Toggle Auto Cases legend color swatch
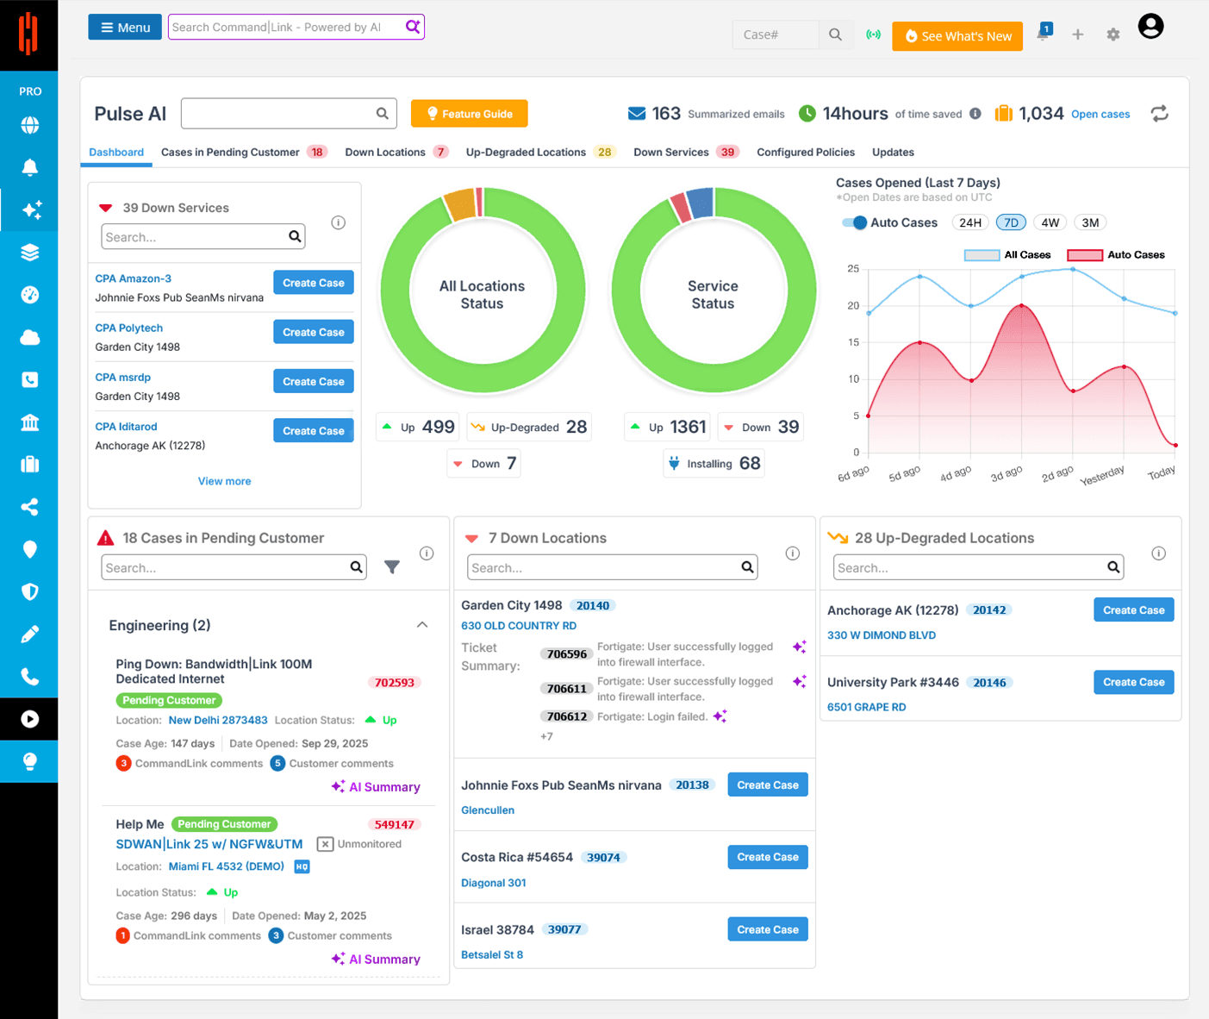This screenshot has width=1209, height=1019. [1085, 255]
